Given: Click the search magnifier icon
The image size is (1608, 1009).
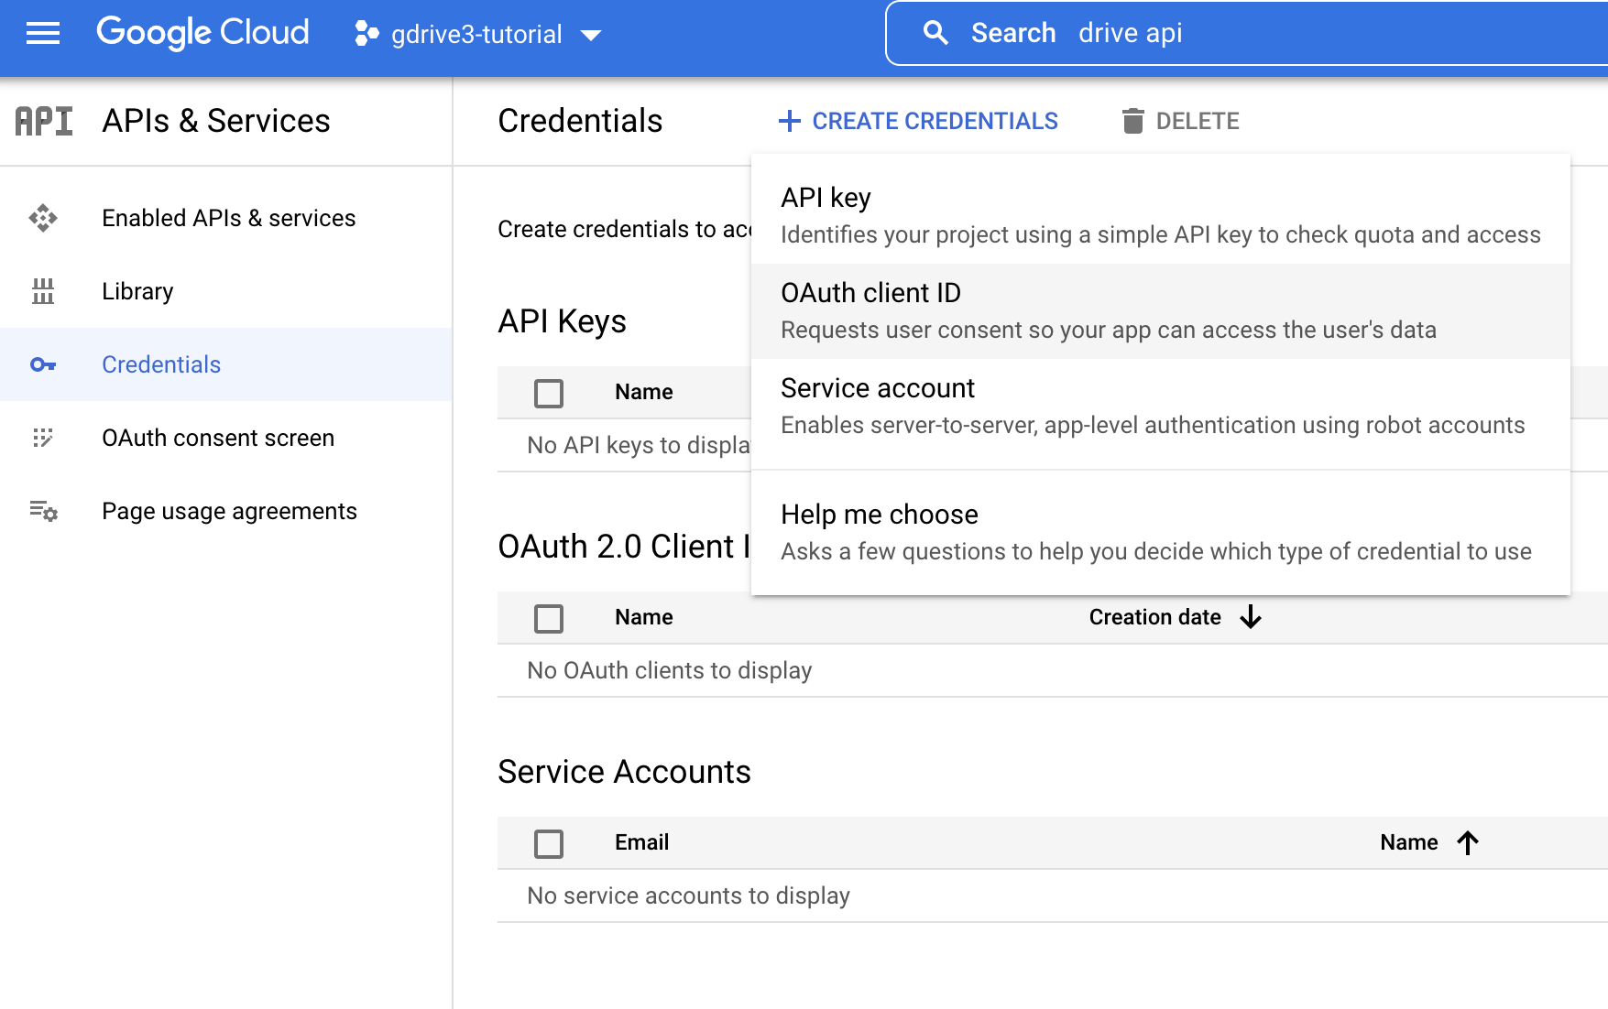Looking at the screenshot, I should click(935, 33).
